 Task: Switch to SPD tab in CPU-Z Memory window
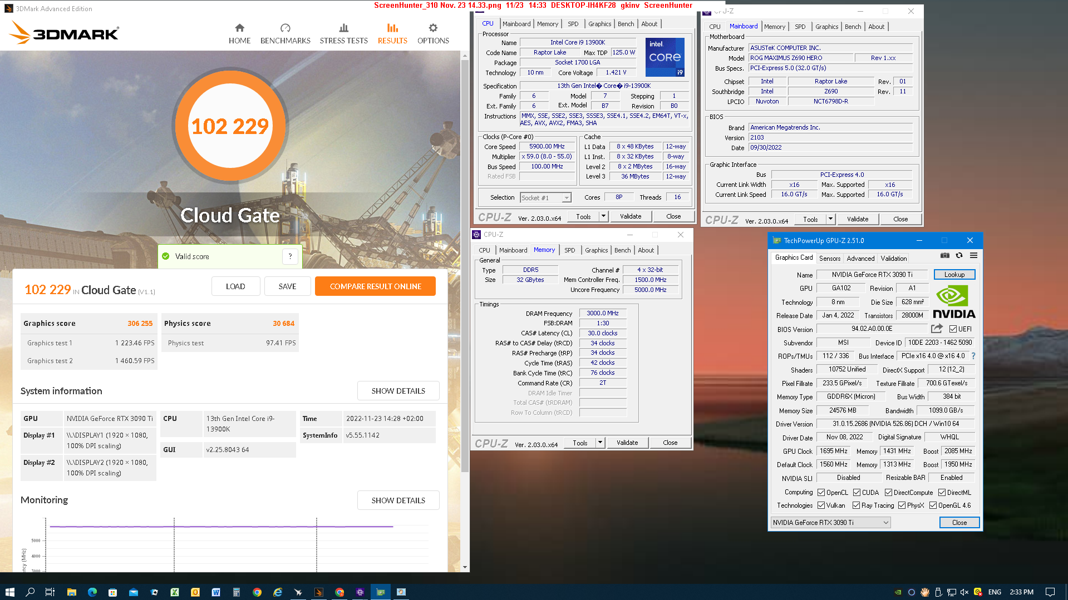coord(569,250)
